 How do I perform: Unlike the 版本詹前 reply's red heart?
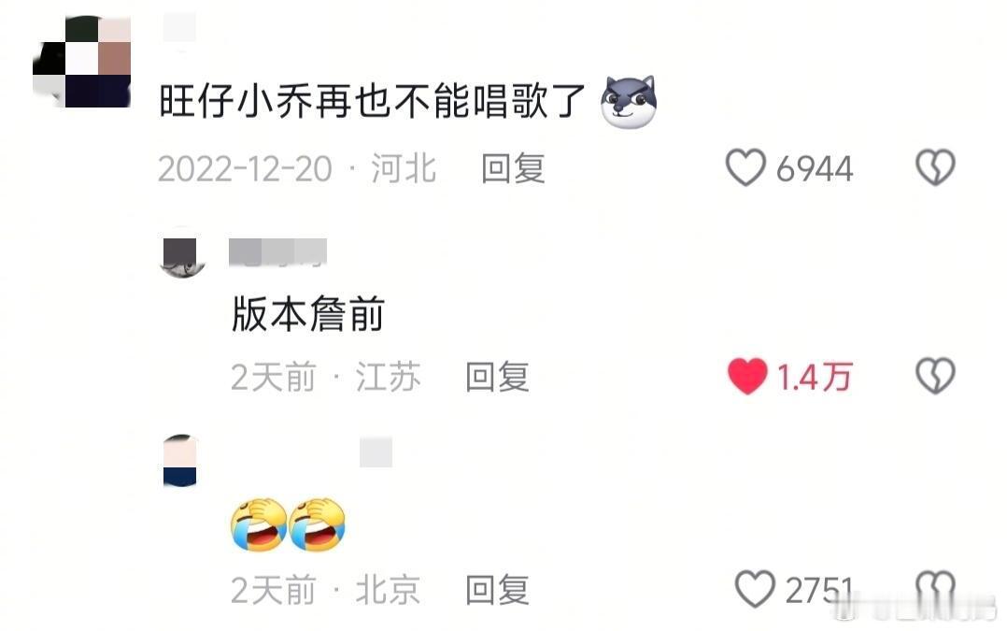pos(747,376)
